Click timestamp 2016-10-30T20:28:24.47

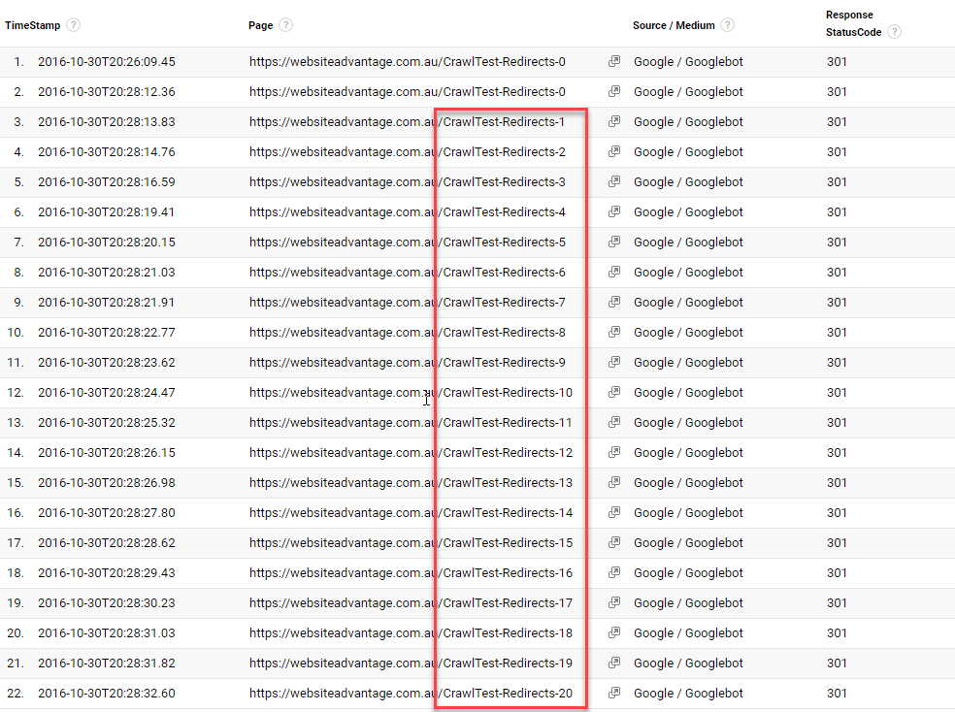(x=107, y=393)
